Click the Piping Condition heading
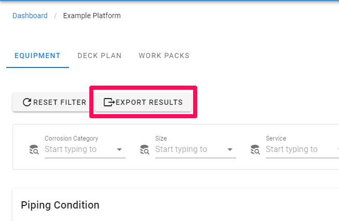 click(60, 205)
